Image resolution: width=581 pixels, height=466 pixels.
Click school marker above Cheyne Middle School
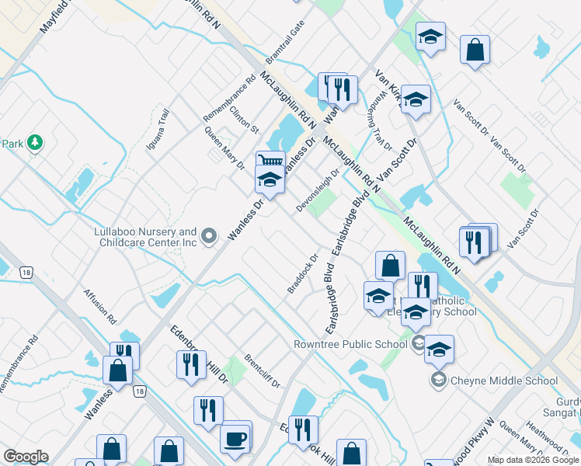(x=439, y=351)
